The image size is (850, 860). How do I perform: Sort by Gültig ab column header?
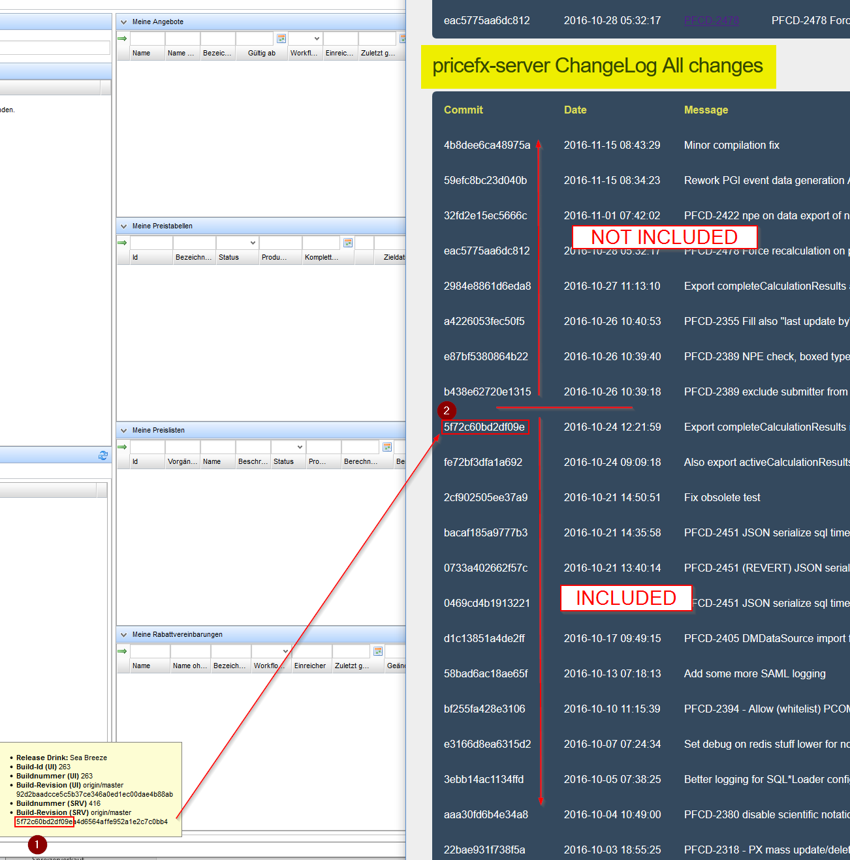(x=261, y=54)
